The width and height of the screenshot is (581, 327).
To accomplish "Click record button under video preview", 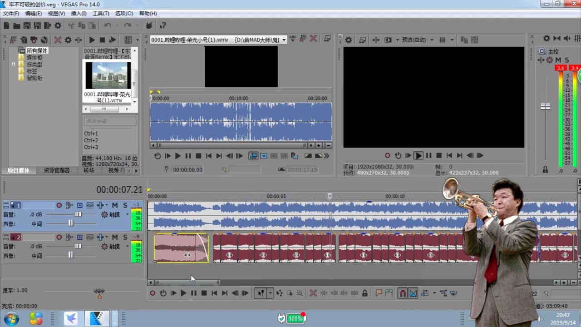I will coord(387,155).
